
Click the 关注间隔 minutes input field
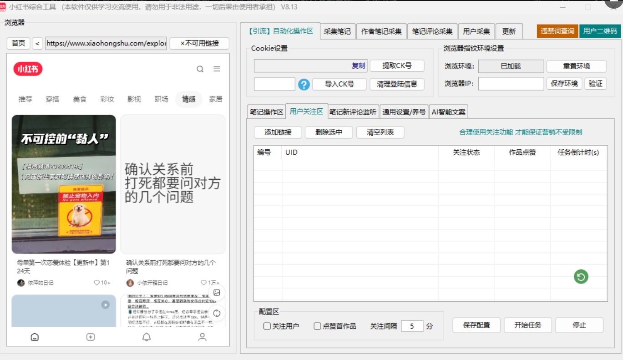pyautogui.click(x=412, y=326)
